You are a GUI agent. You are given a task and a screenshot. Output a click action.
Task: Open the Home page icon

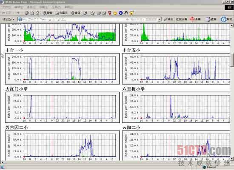point(38,13)
